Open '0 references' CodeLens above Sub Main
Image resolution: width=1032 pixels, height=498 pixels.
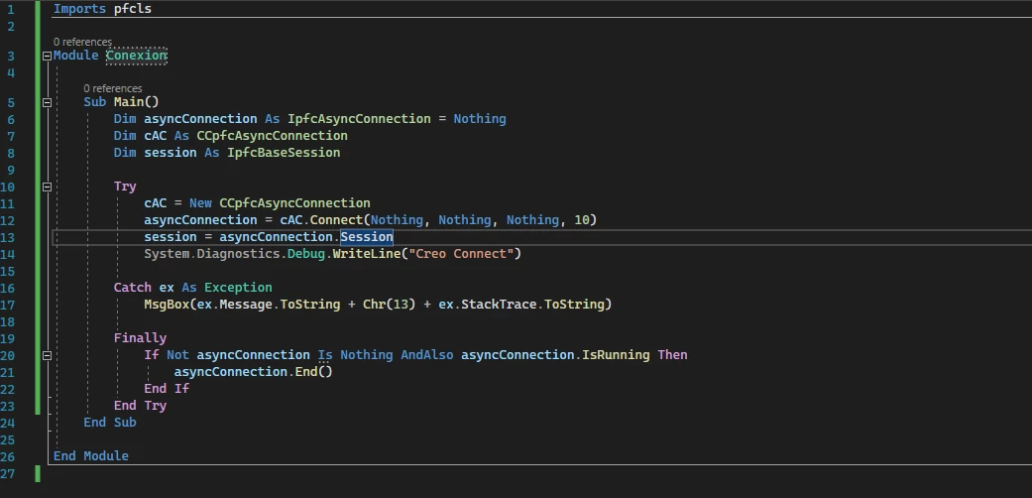113,88
